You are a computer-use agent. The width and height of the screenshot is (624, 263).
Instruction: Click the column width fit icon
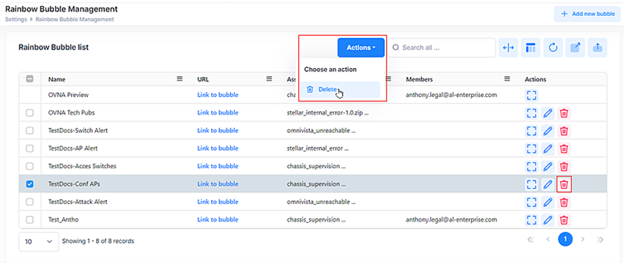(508, 48)
